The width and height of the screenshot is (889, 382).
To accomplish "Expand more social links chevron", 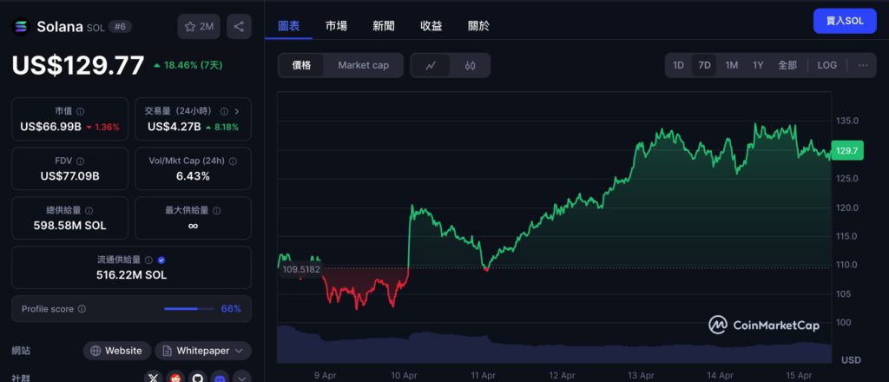I will point(242,378).
